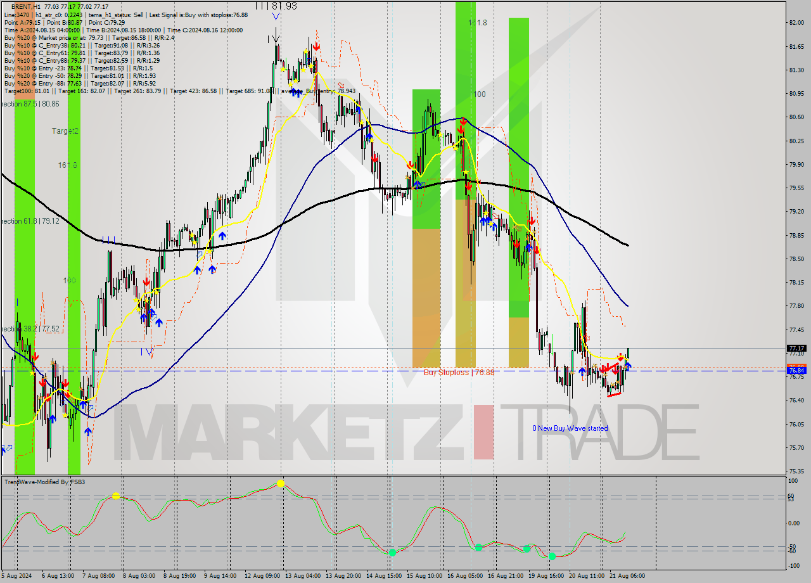The height and width of the screenshot is (583, 811).
Task: Click the '5 Aug 2024' time axis label
Action: click(16, 576)
